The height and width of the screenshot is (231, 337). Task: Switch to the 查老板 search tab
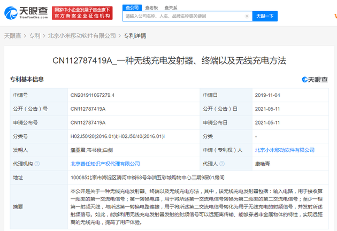pyautogui.click(x=151, y=7)
